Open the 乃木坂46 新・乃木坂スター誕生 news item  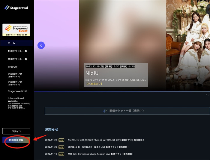[98, 147]
